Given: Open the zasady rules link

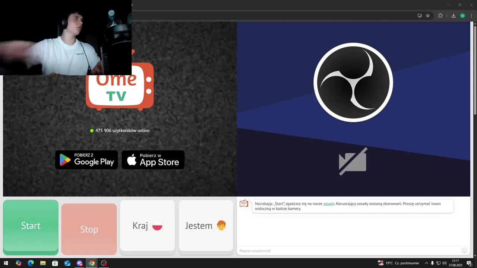Looking at the screenshot, I should (329, 204).
